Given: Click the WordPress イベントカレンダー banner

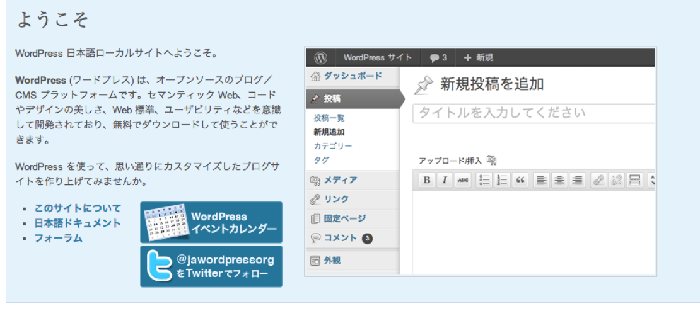Looking at the screenshot, I should tap(211, 222).
